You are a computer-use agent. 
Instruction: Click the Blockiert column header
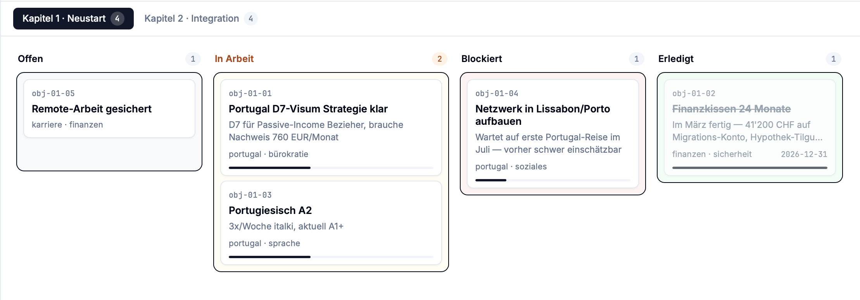(482, 59)
